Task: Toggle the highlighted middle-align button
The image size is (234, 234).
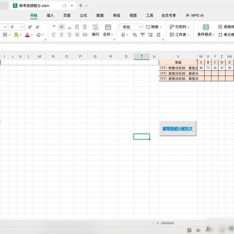Action: [61, 27]
